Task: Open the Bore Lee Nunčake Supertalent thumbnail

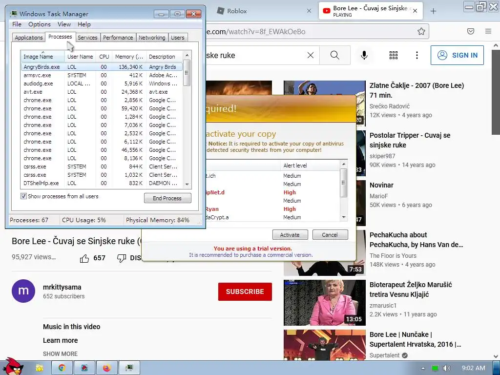Action: click(324, 345)
